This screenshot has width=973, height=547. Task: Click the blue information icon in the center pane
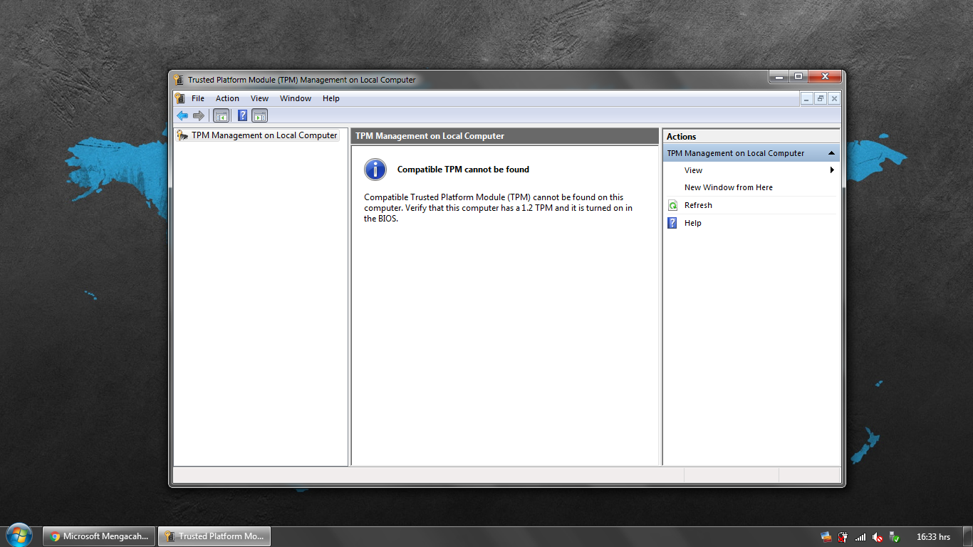point(375,170)
